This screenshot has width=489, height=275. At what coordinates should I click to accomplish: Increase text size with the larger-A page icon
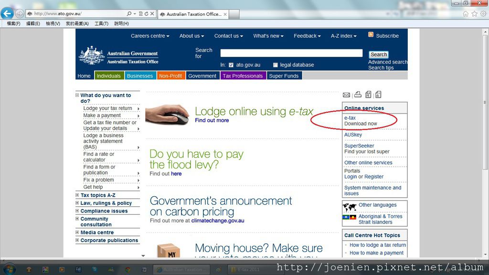point(368,94)
